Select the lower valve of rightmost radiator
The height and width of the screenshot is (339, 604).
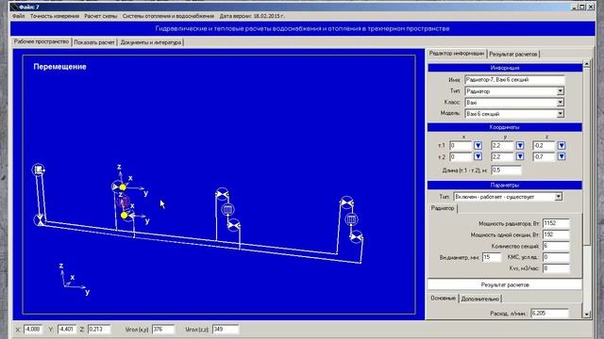coord(357,236)
